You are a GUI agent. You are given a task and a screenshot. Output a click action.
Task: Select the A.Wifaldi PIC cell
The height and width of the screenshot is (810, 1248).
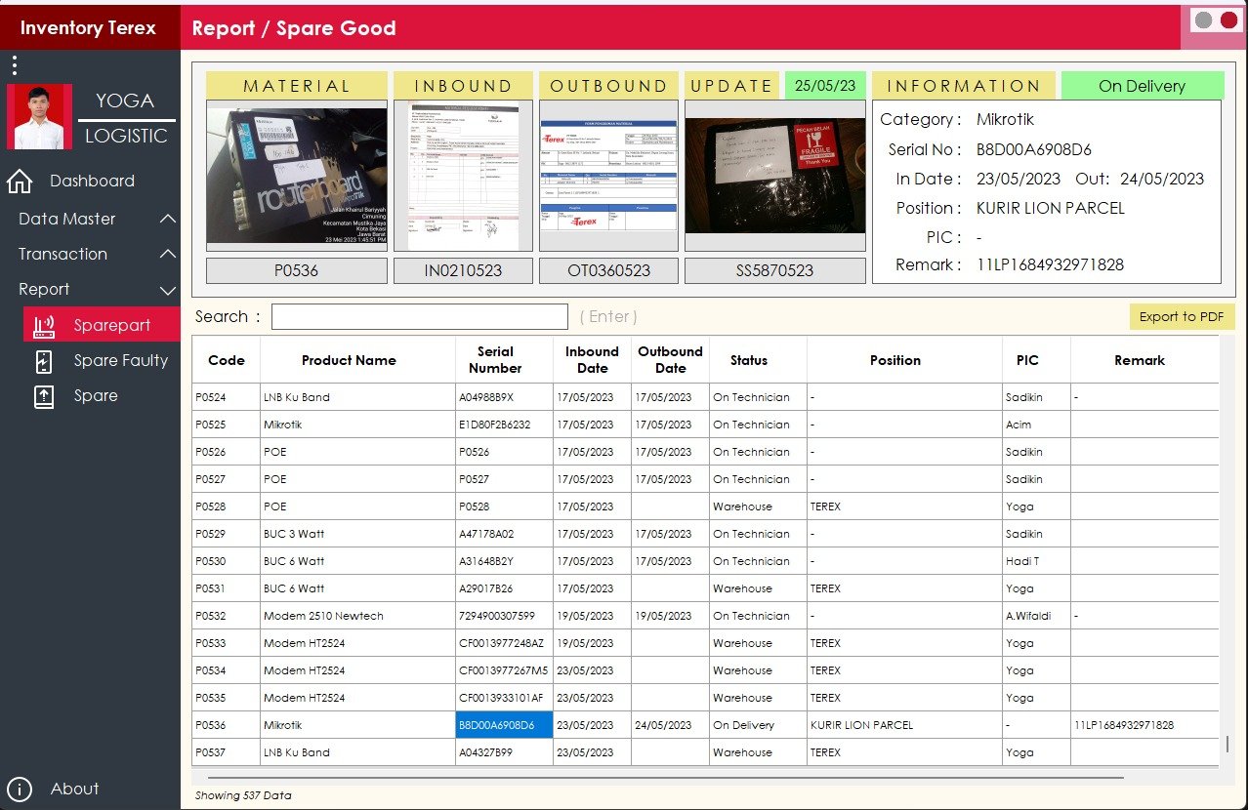[x=1036, y=616]
